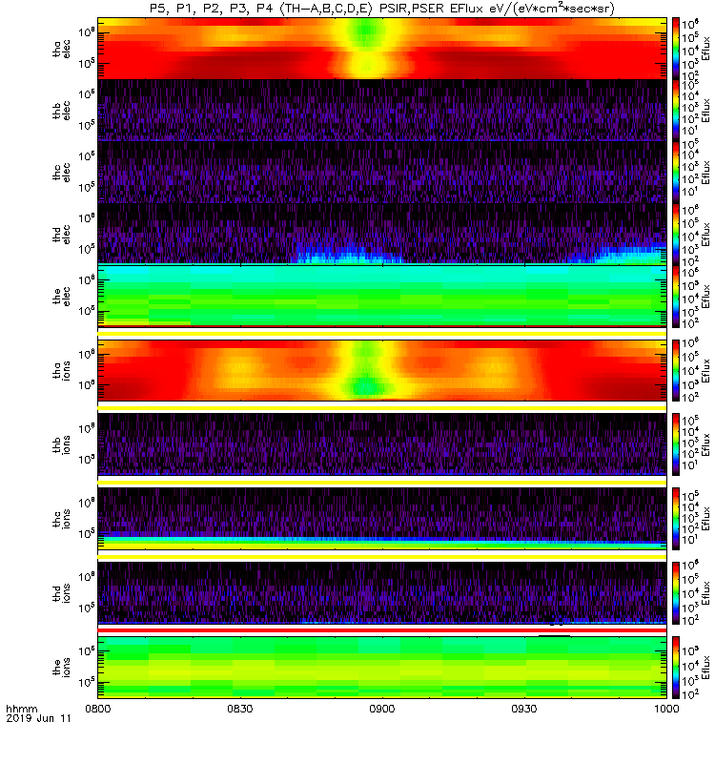Select the thb elec color scale bar
The width and height of the screenshot is (715, 763).
pyautogui.click(x=676, y=111)
